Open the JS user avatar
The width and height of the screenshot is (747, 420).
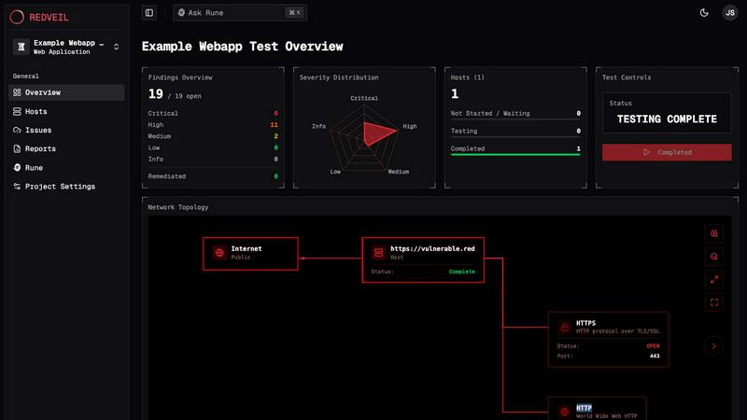tap(730, 13)
